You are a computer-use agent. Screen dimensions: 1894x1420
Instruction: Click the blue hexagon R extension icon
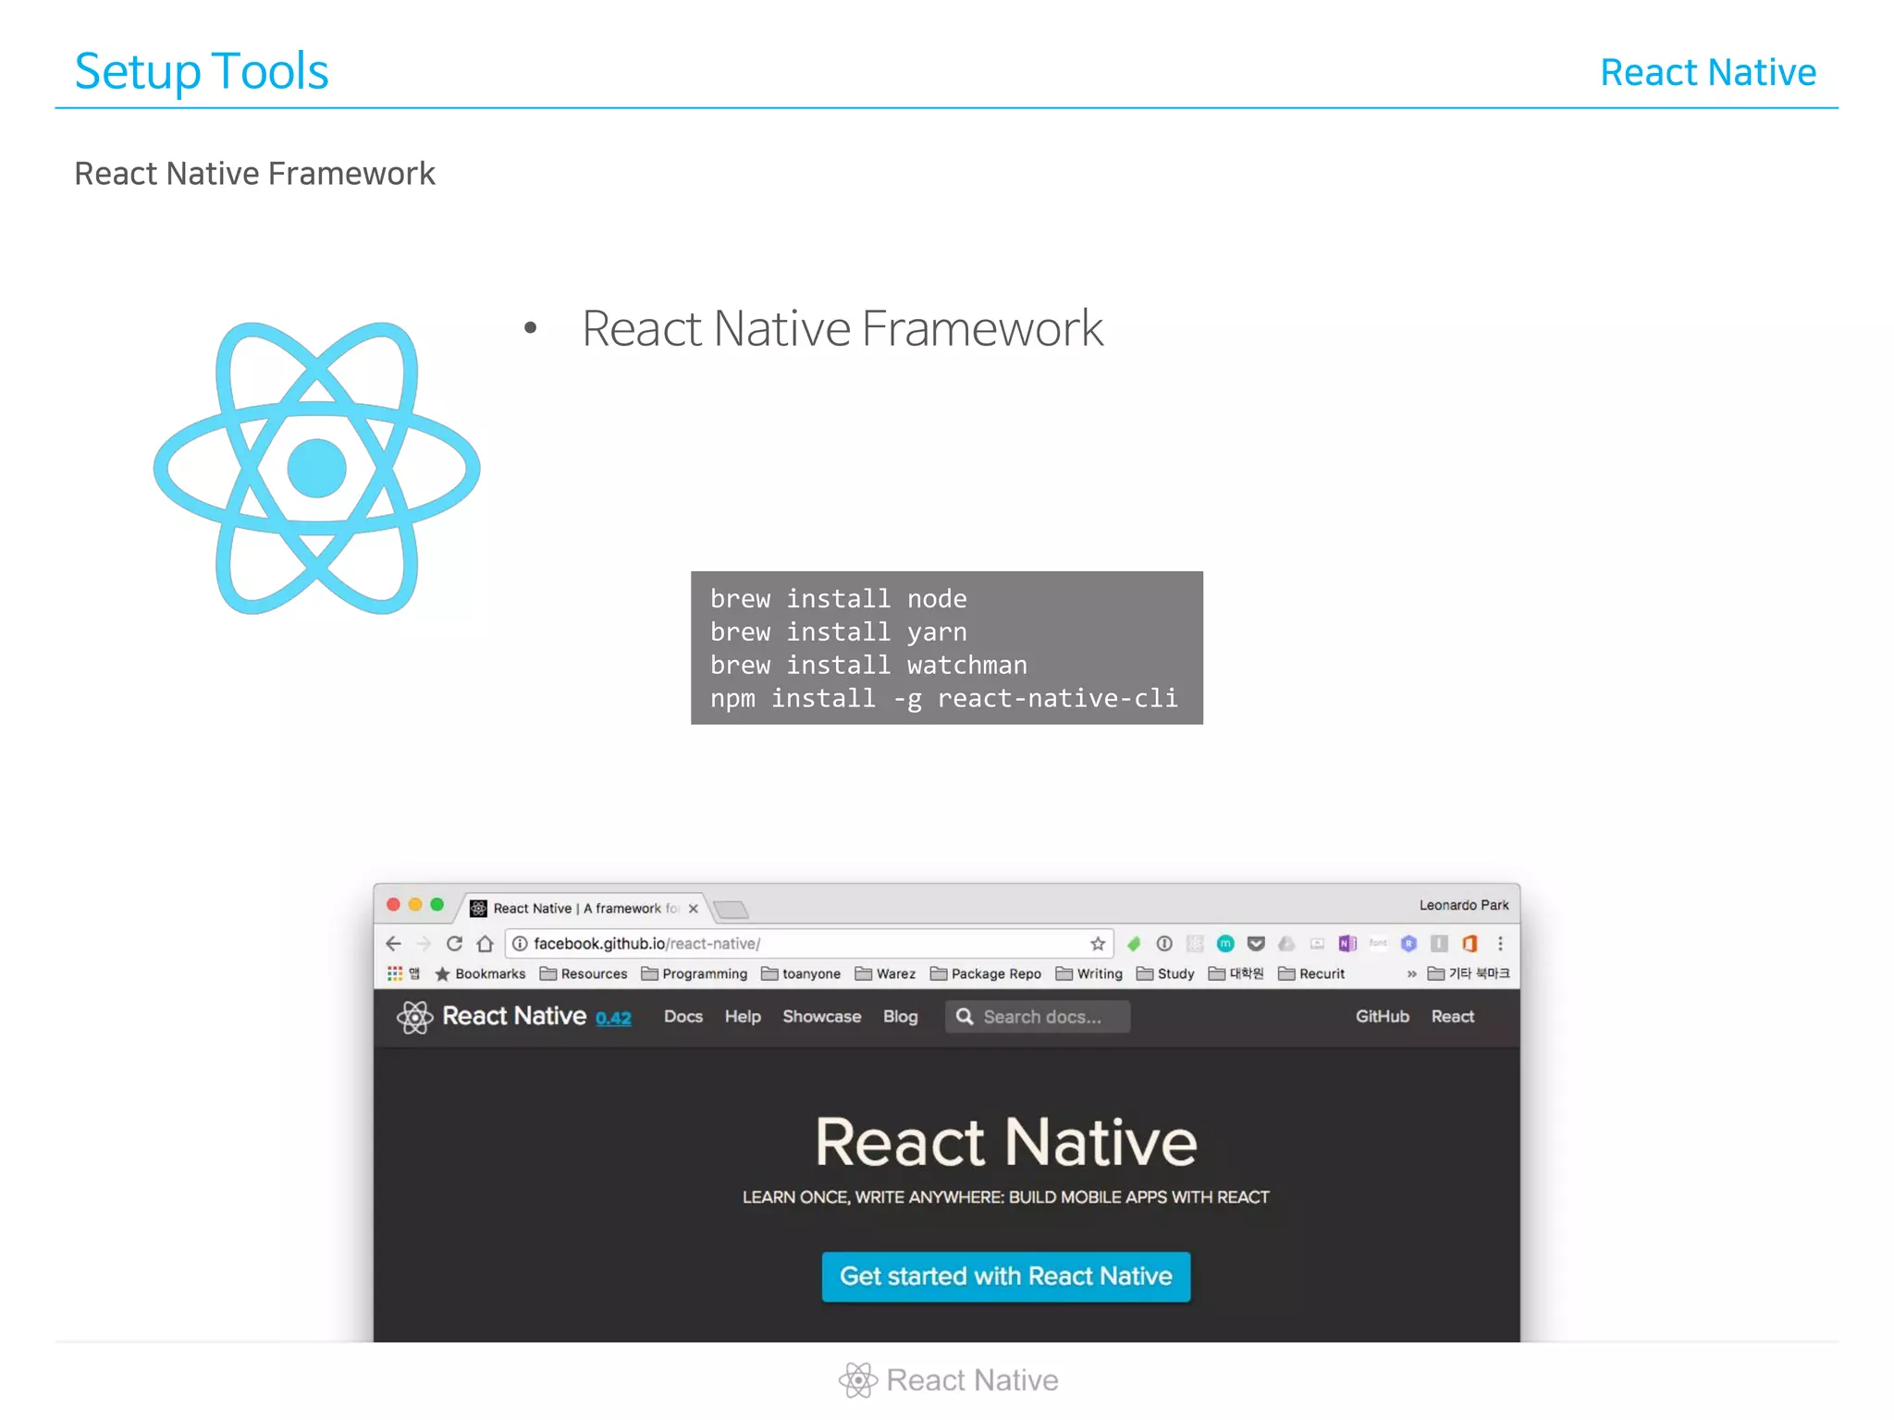tap(1408, 944)
